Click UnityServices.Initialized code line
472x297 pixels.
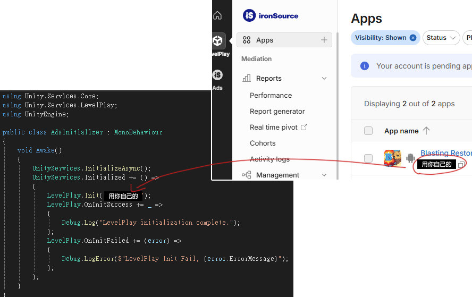coord(96,177)
